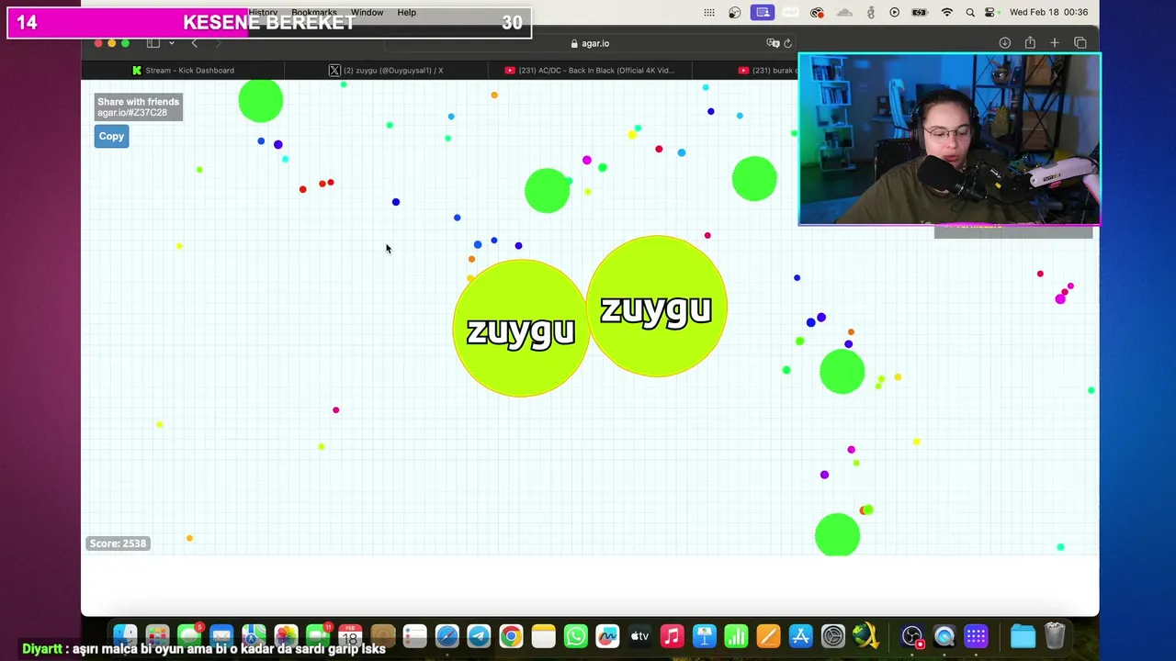The width and height of the screenshot is (1176, 661).
Task: Open Safari from the Dock
Action: point(447,635)
